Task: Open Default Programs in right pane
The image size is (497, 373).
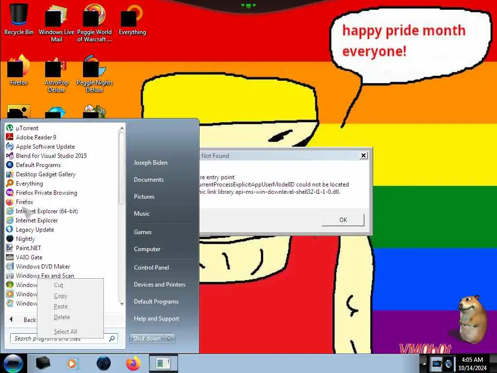Action: (x=156, y=302)
